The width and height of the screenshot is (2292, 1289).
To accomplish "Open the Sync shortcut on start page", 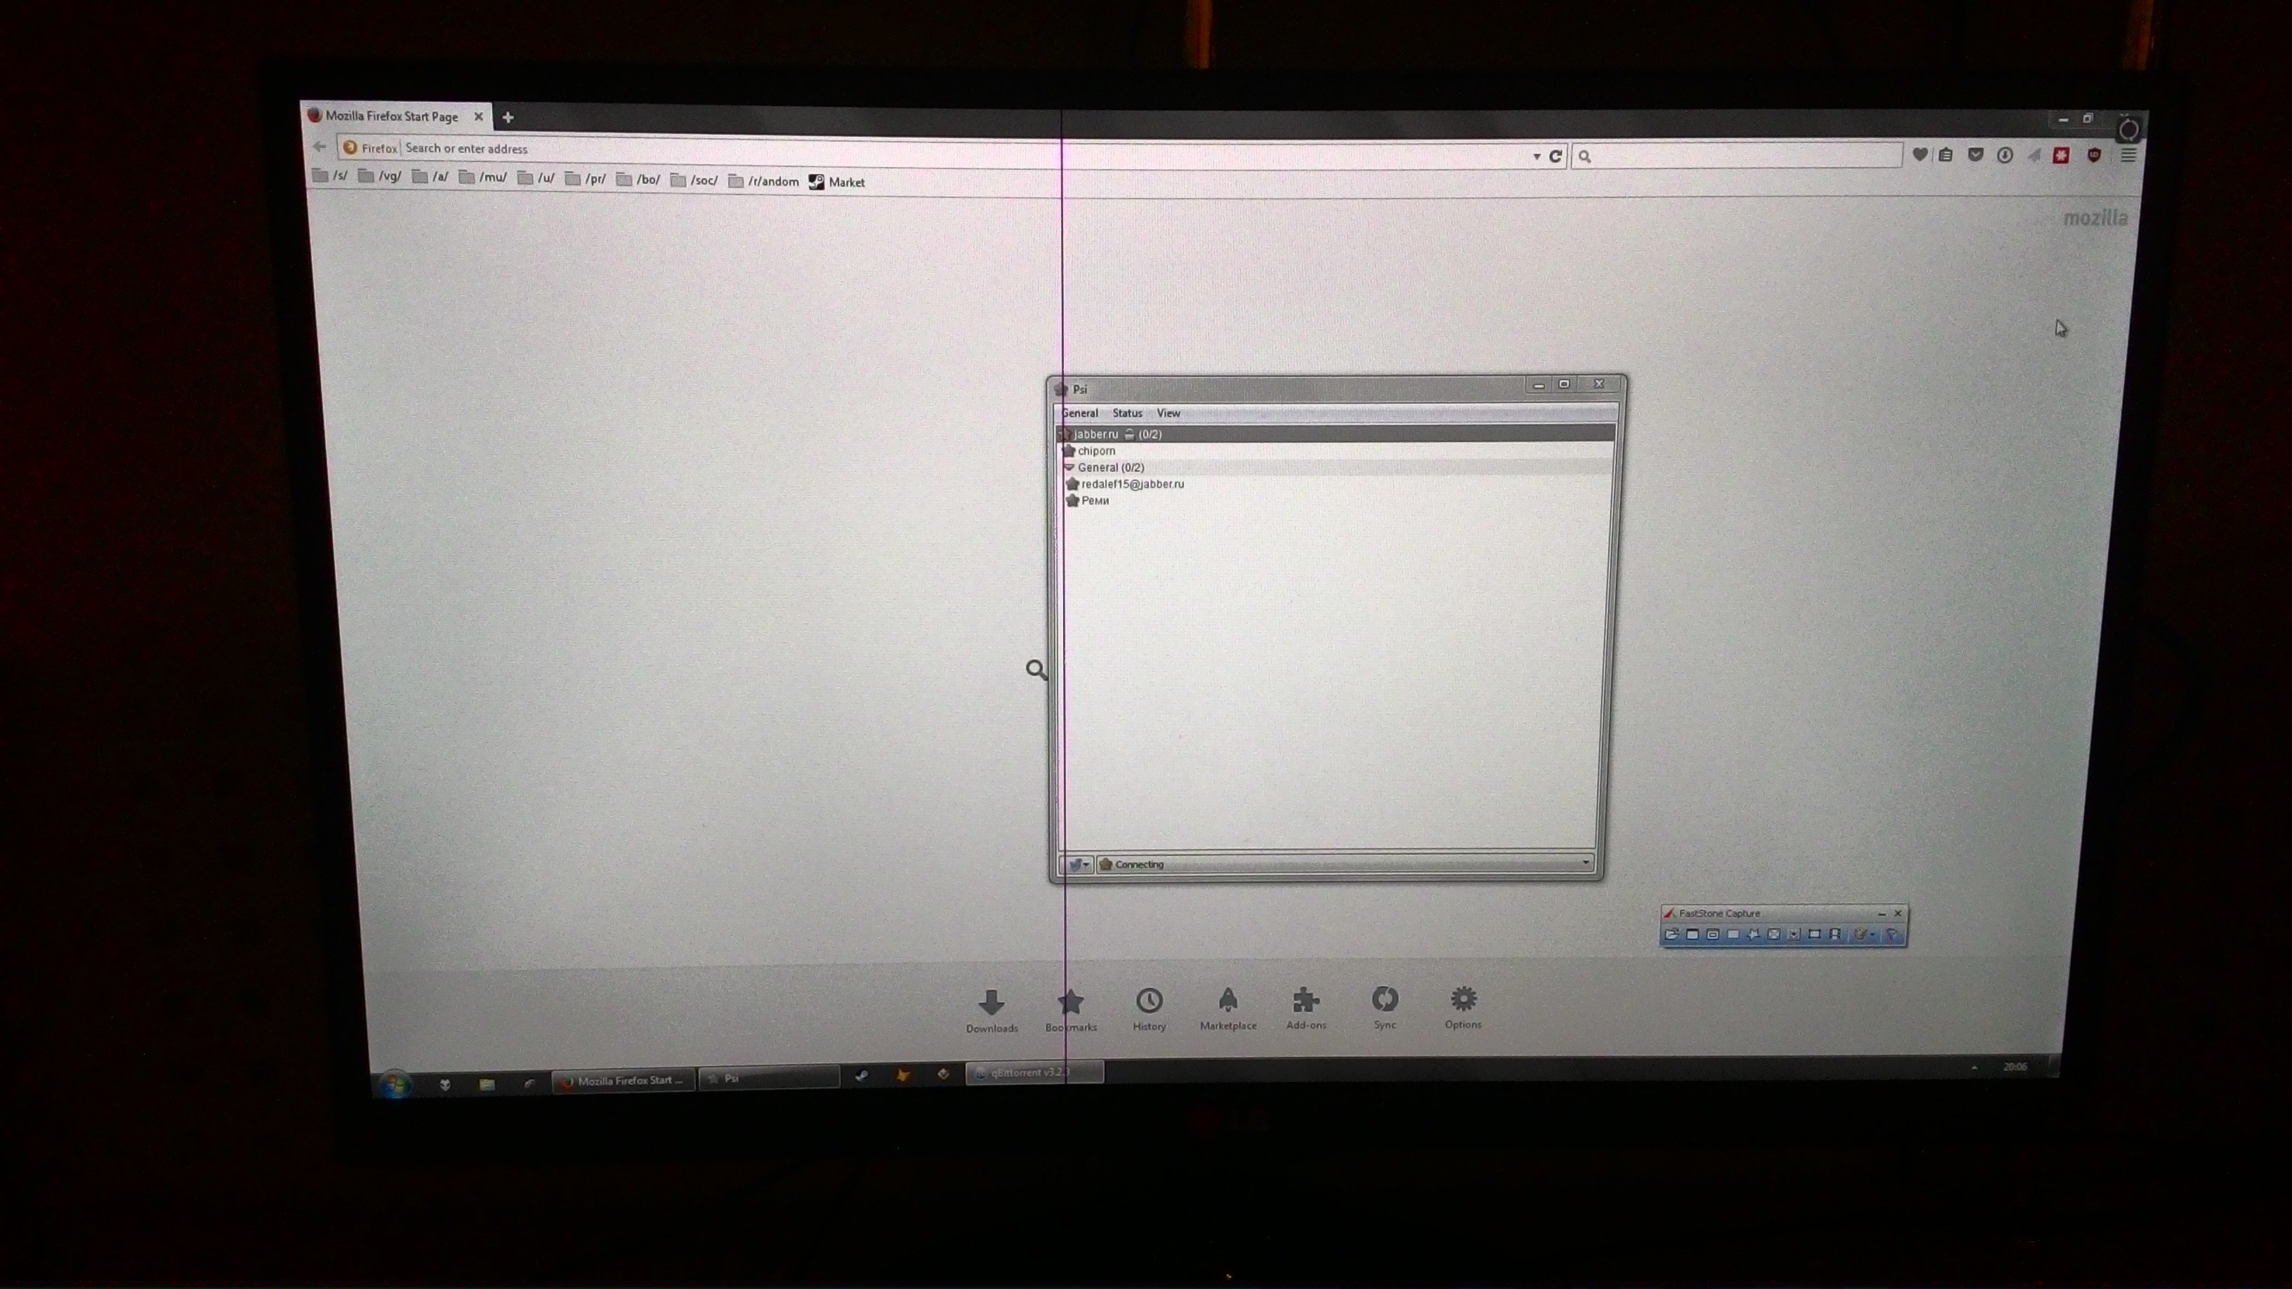I will [1385, 1007].
